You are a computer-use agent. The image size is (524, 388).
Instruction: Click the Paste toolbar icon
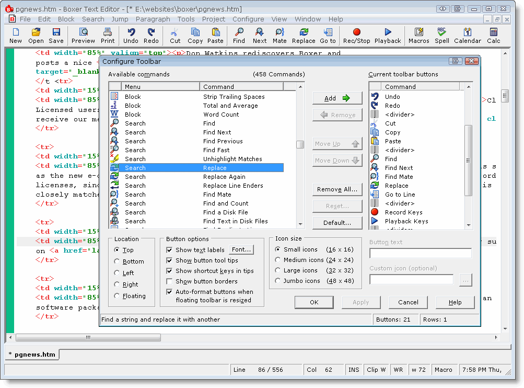(216, 36)
